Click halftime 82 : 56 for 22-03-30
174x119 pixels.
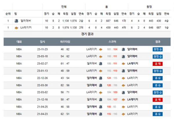tap(65, 85)
